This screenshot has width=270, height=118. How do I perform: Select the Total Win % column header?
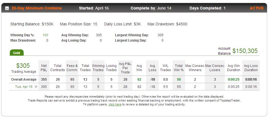(179, 68)
